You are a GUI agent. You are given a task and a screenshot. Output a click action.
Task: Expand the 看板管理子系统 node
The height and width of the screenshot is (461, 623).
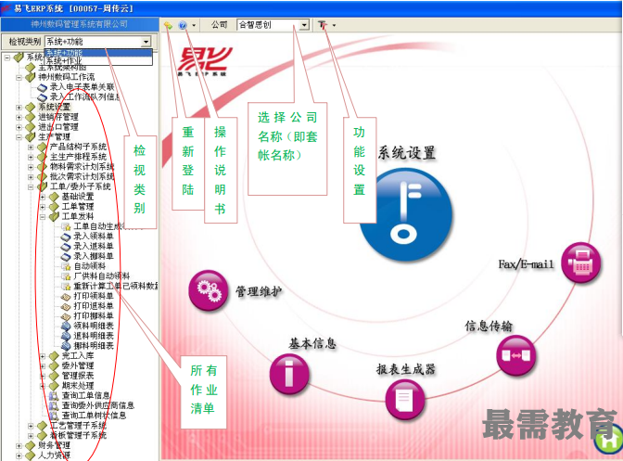(x=31, y=436)
